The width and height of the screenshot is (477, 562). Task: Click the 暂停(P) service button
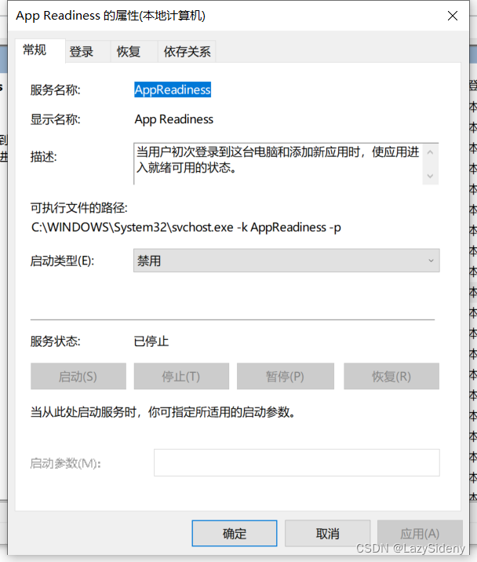click(286, 376)
